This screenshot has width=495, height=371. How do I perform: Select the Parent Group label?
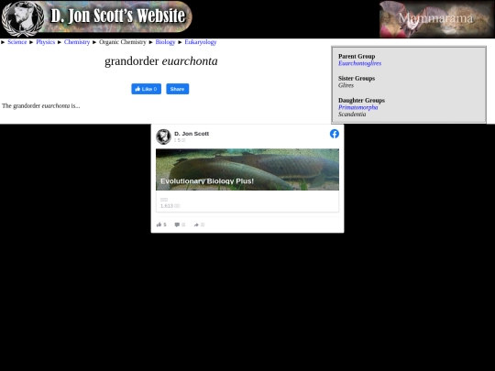357,57
